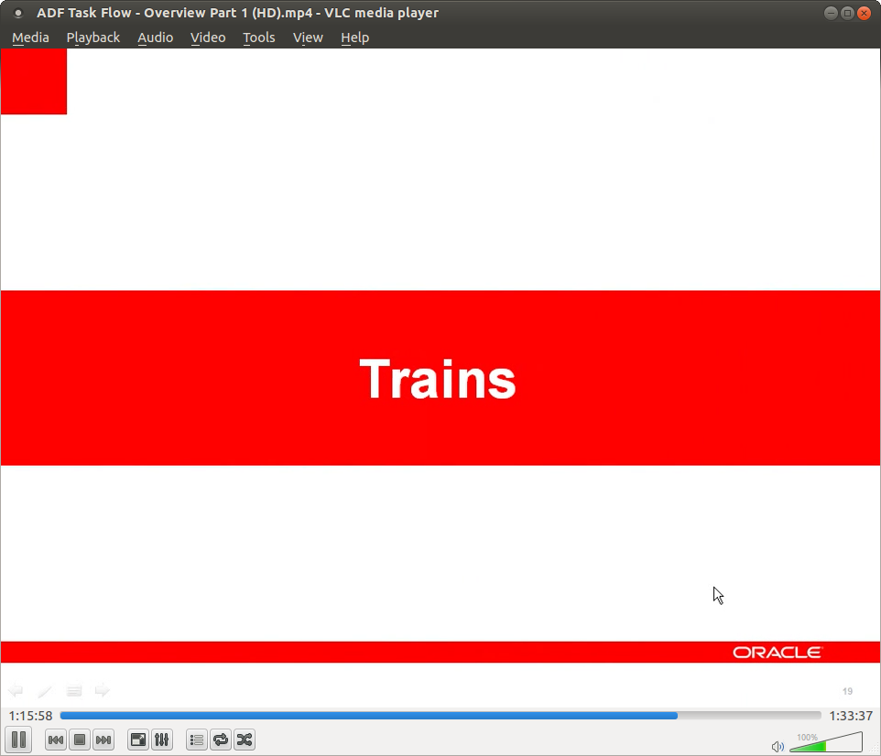The height and width of the screenshot is (756, 881).
Task: Skip to previous track in VLC
Action: [x=55, y=740]
